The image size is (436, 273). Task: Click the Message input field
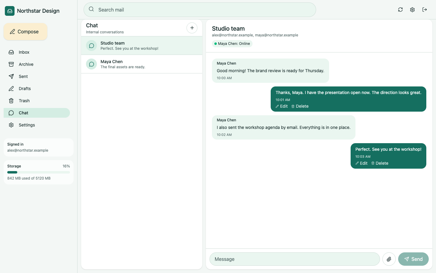(x=295, y=259)
